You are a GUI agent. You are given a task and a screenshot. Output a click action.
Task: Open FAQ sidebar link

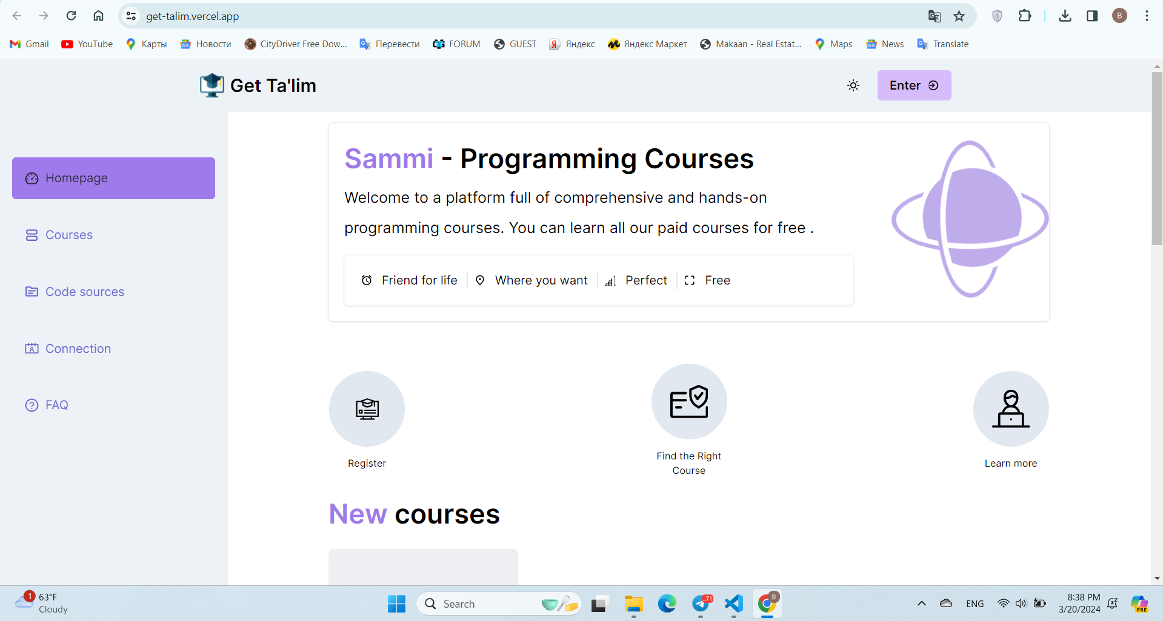pos(56,405)
